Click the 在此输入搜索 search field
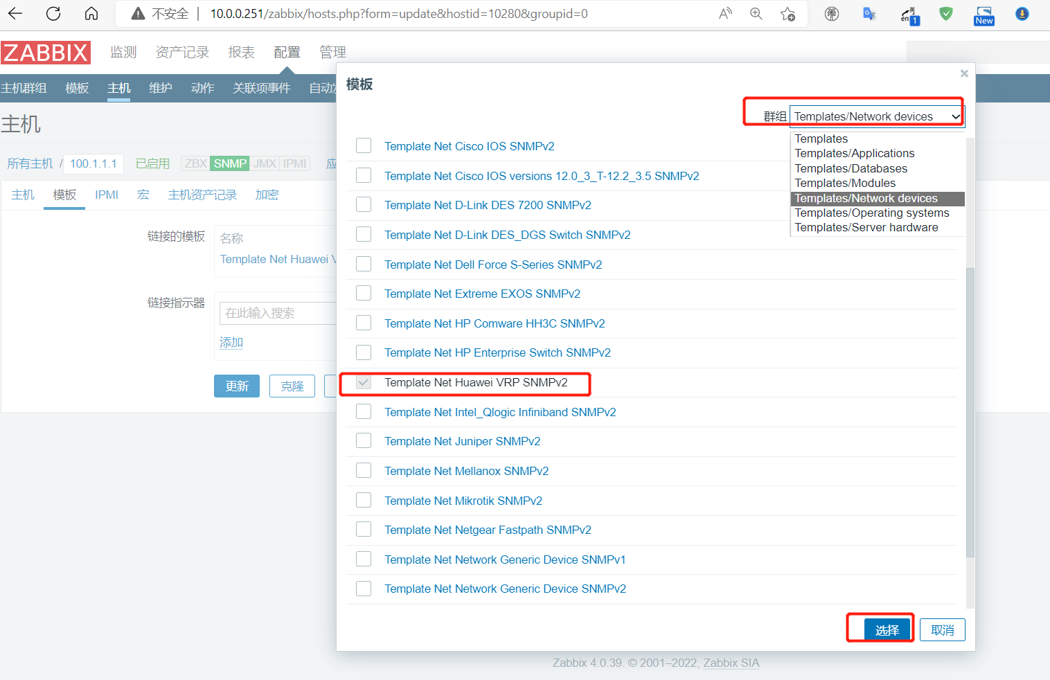1050x680 pixels. point(278,313)
